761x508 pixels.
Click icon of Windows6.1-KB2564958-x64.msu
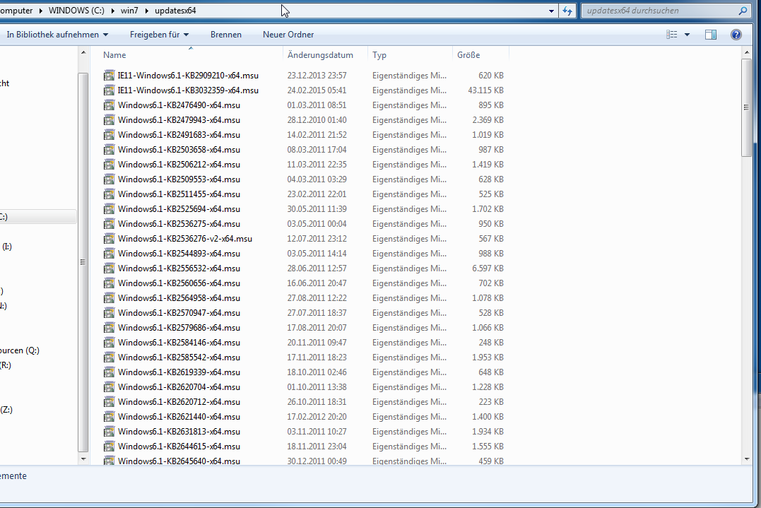pyautogui.click(x=110, y=298)
